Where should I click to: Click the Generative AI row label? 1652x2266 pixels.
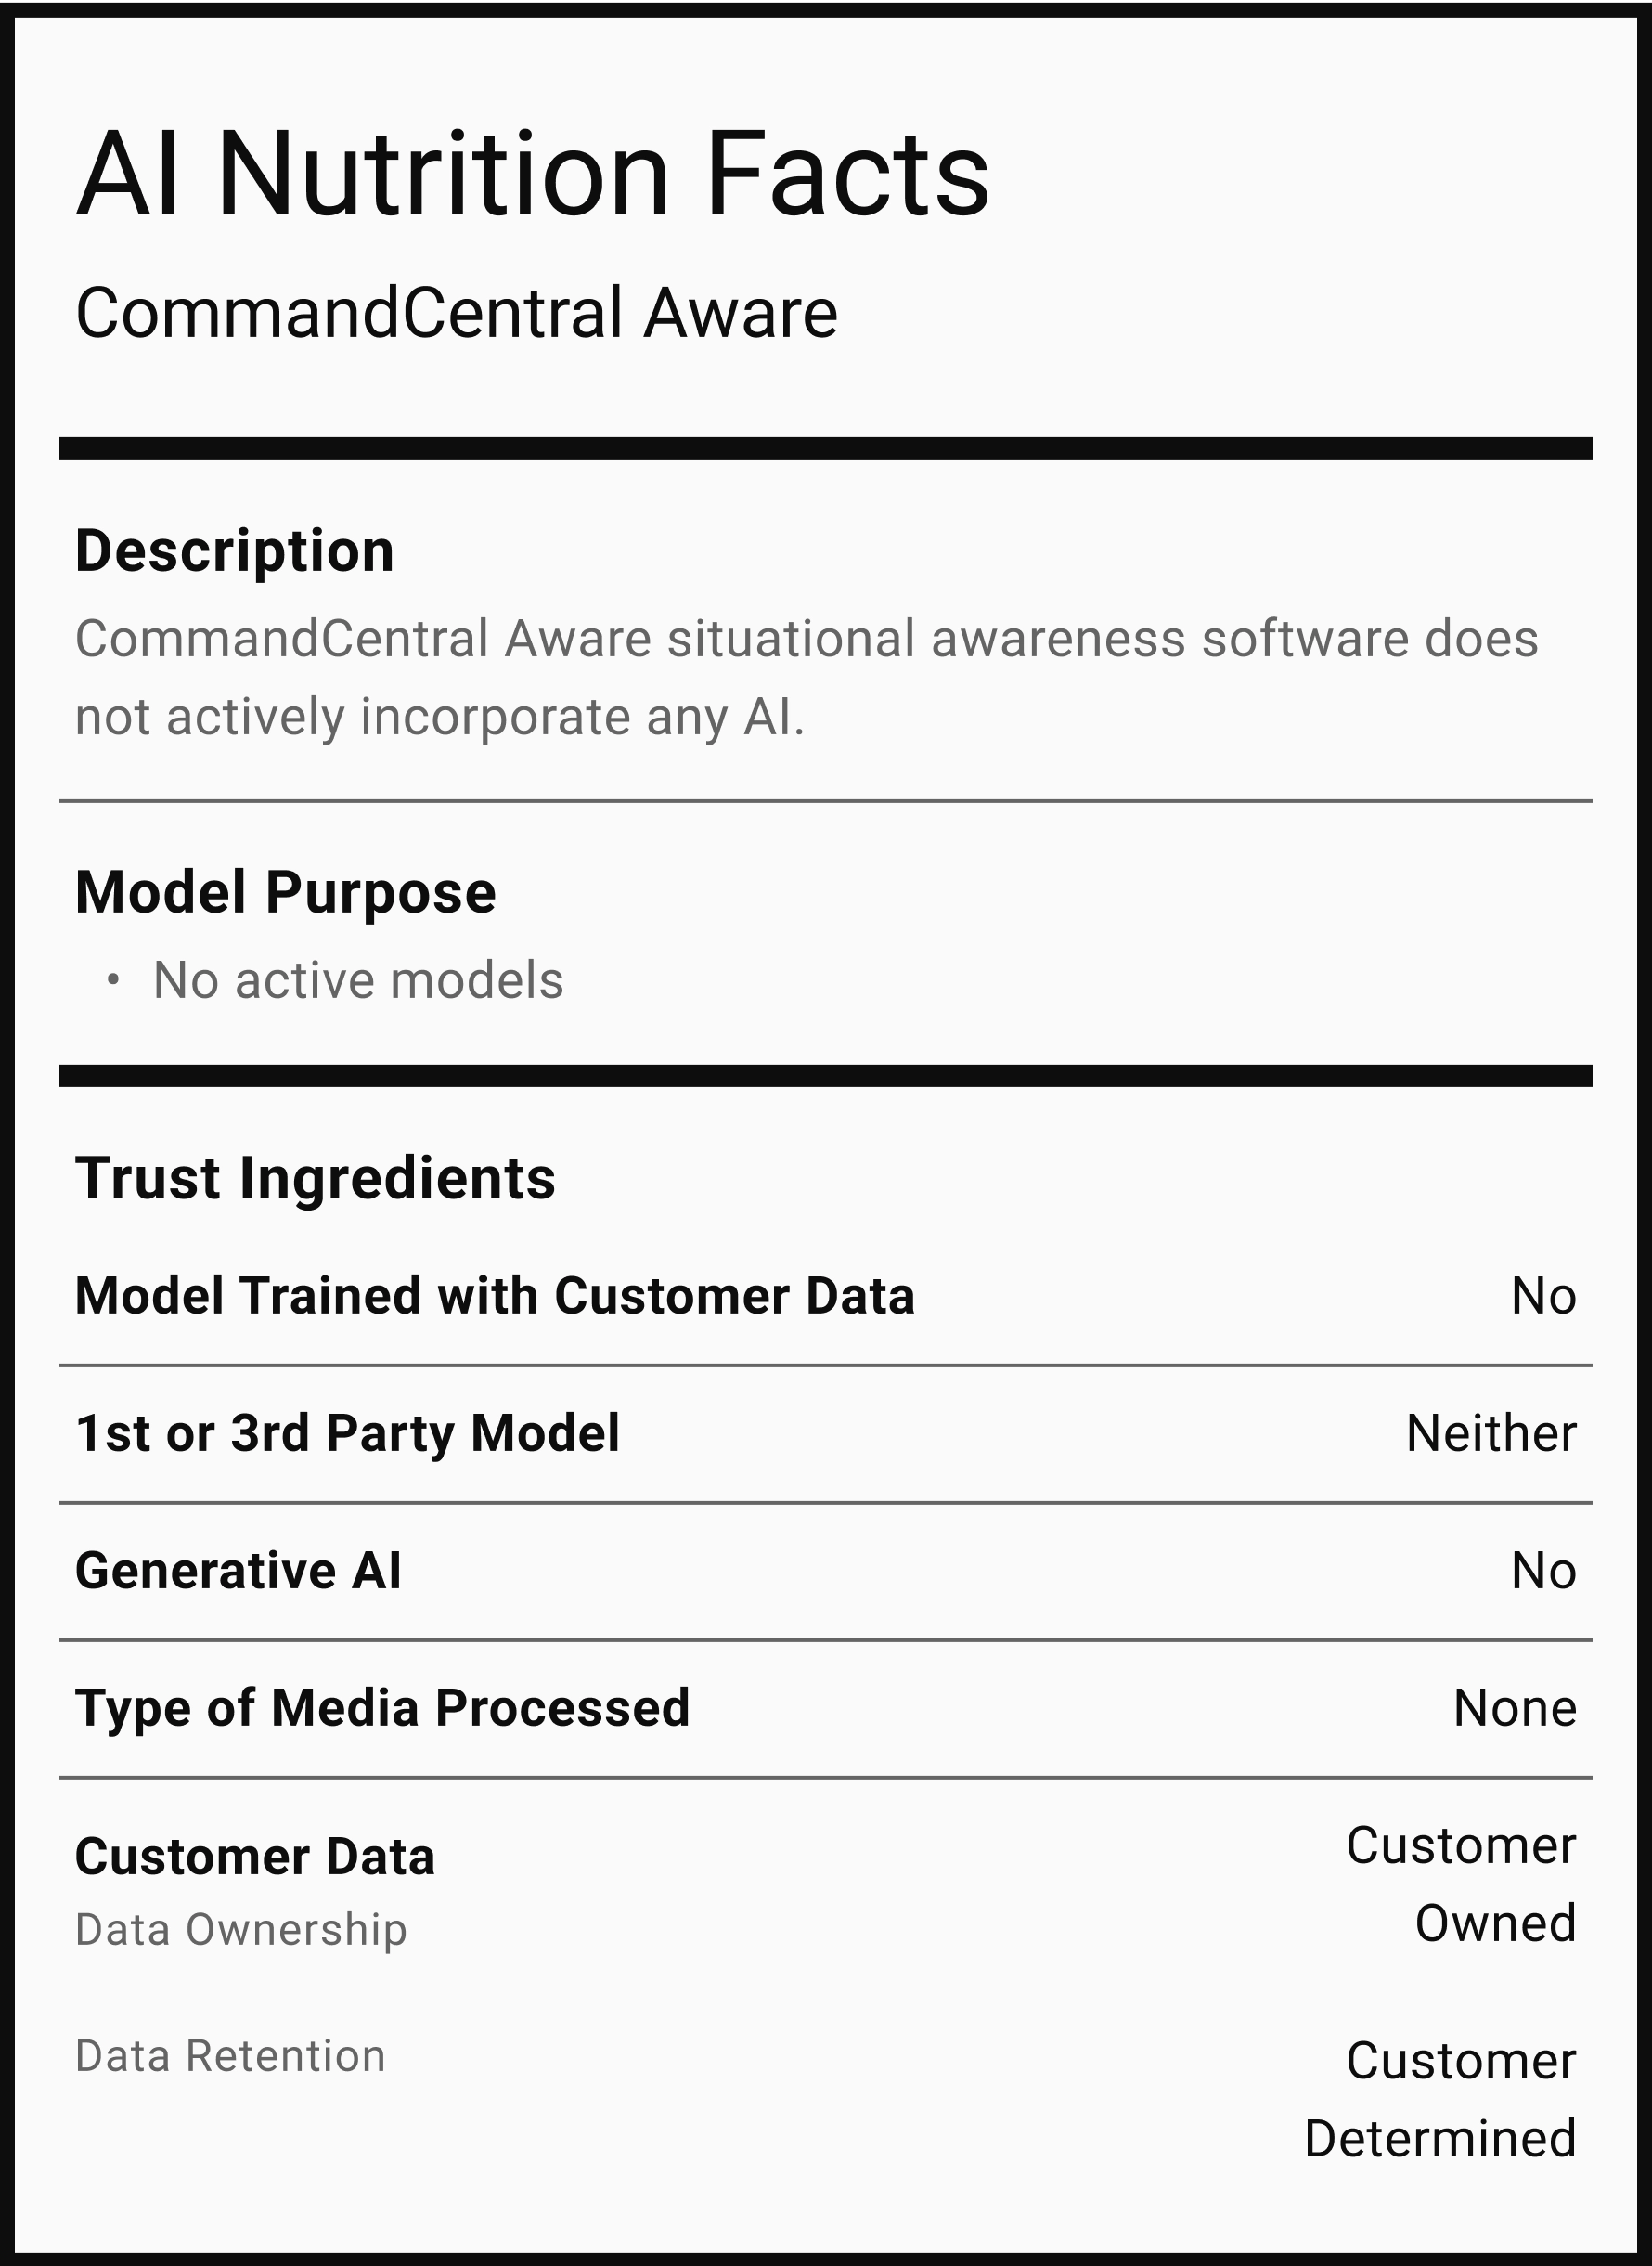[x=238, y=1570]
